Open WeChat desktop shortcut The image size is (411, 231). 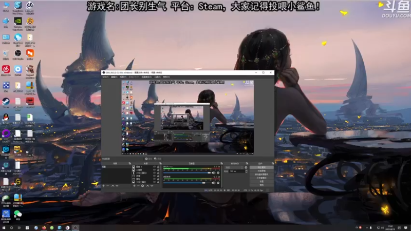(x=18, y=215)
